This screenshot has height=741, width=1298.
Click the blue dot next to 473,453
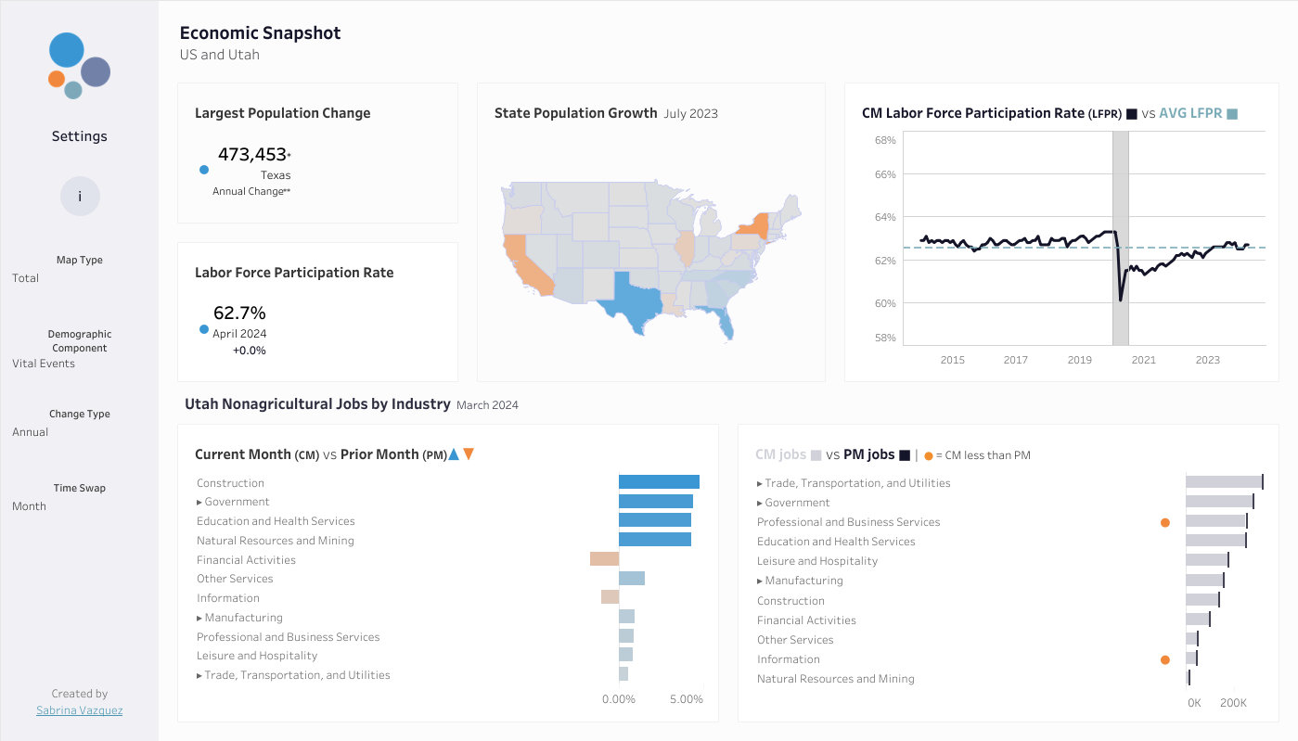(204, 169)
